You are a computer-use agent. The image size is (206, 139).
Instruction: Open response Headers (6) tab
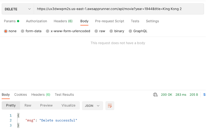tap(41, 95)
